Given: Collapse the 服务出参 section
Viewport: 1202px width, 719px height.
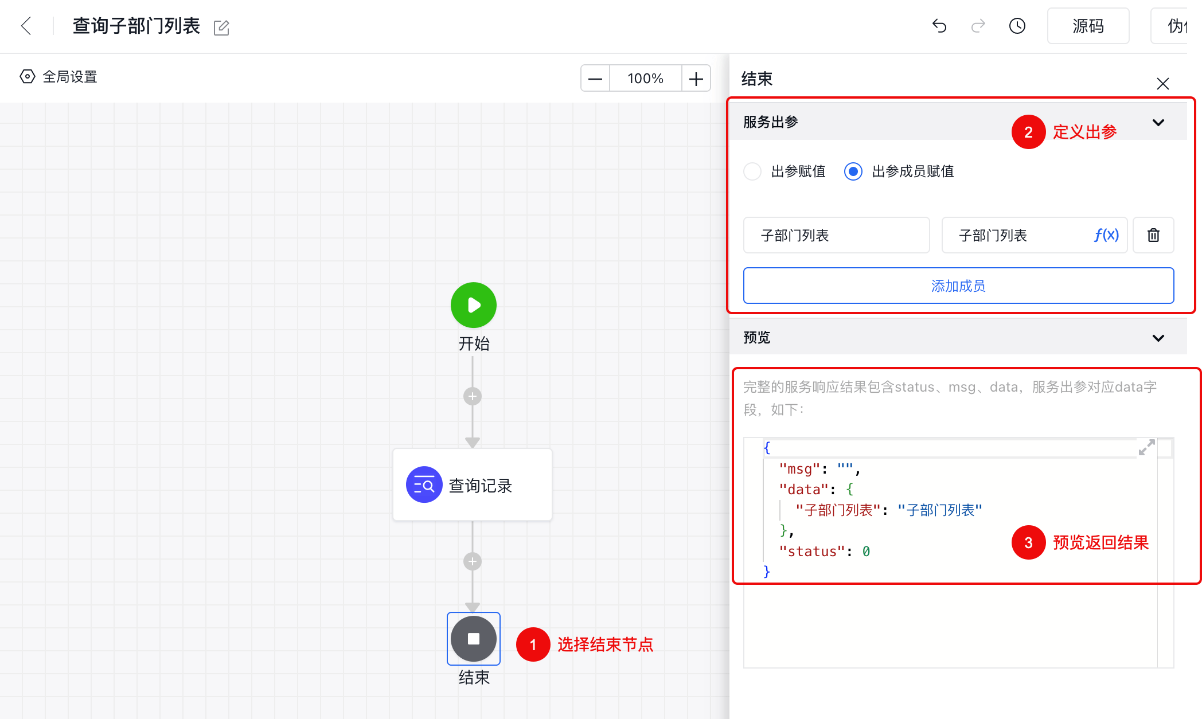Looking at the screenshot, I should (x=1158, y=122).
